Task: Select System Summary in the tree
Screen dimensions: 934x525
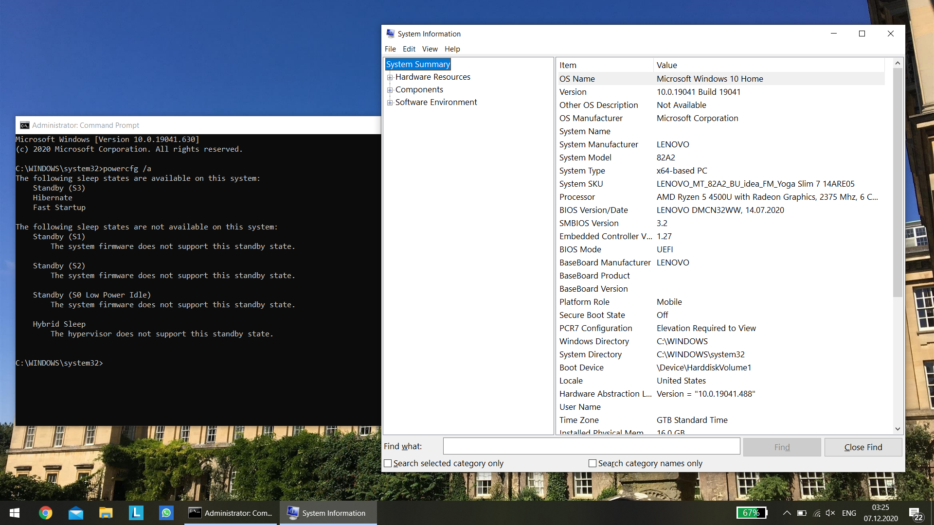Action: (x=418, y=64)
